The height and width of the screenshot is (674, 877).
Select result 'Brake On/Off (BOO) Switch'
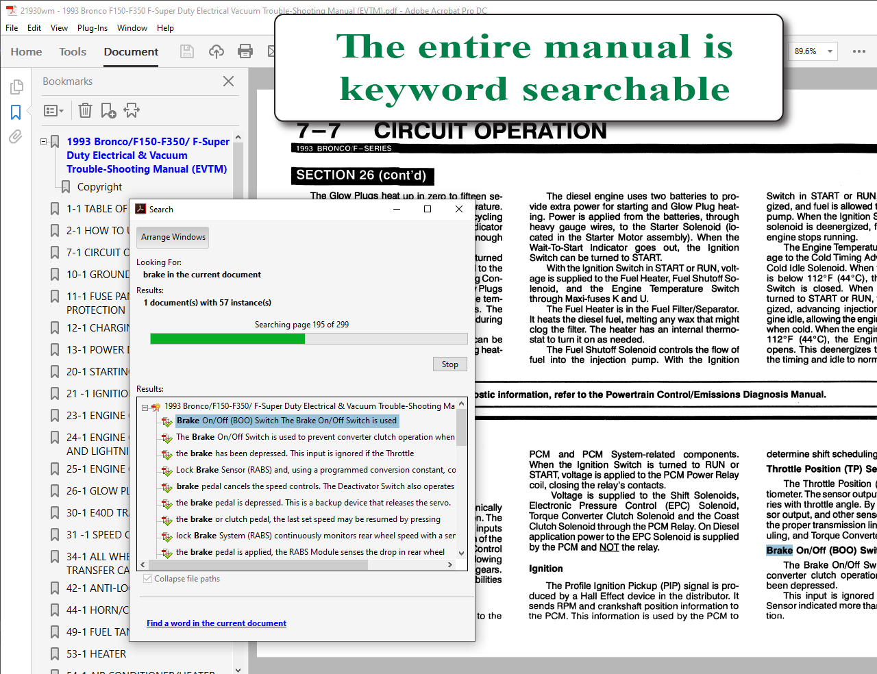pos(286,421)
